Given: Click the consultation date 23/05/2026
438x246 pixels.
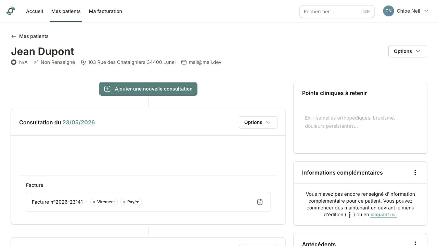Looking at the screenshot, I should 79,122.
